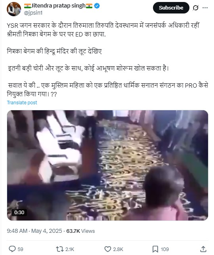Screen dimensions: 214x255
Task: Click the @jpsin1 handle link
Action: tap(33, 13)
